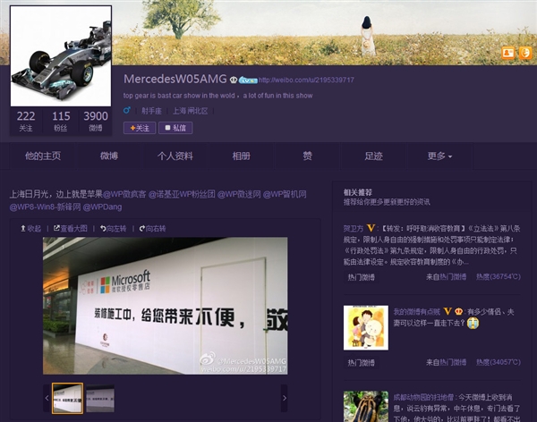Screen dimensions: 537x422
Task: Click the @WP微迷网 mention
Action: [x=239, y=194]
